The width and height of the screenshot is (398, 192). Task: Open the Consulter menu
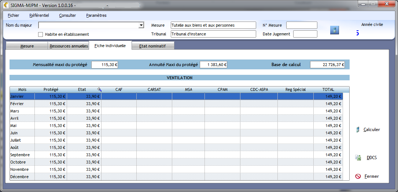point(67,15)
